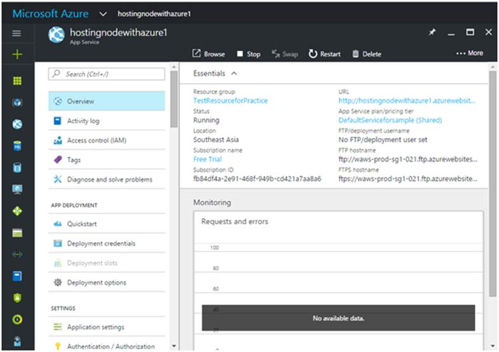Open Diagnose and solve problems
Image resolution: width=499 pixels, height=352 pixels.
click(107, 179)
